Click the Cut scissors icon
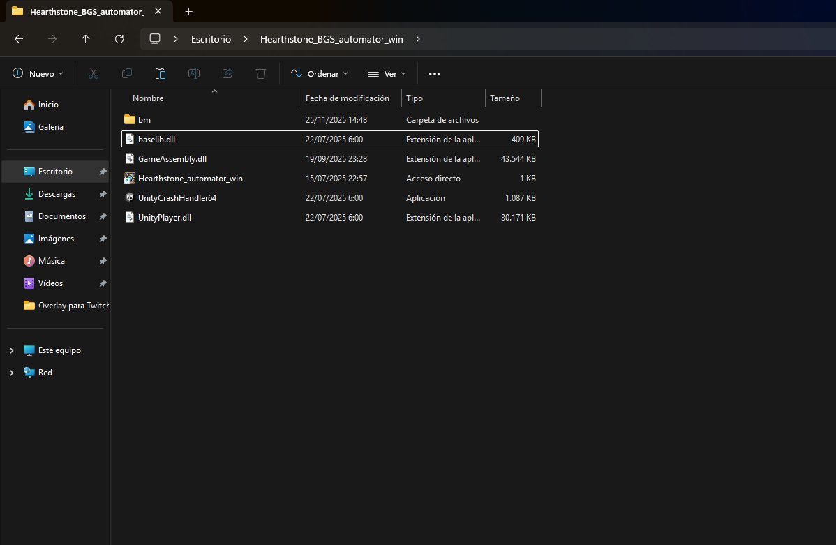Screen dimensions: 836x545 click(x=94, y=73)
